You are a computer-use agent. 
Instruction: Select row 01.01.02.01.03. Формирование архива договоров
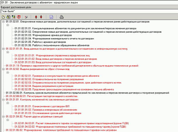(43, 35)
